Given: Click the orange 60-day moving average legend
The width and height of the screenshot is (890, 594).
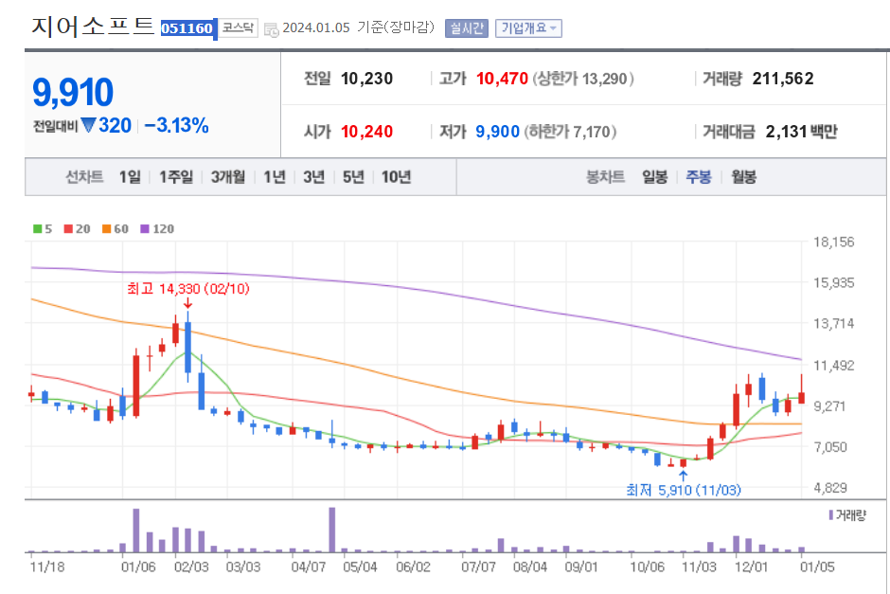Looking at the screenshot, I should [116, 229].
